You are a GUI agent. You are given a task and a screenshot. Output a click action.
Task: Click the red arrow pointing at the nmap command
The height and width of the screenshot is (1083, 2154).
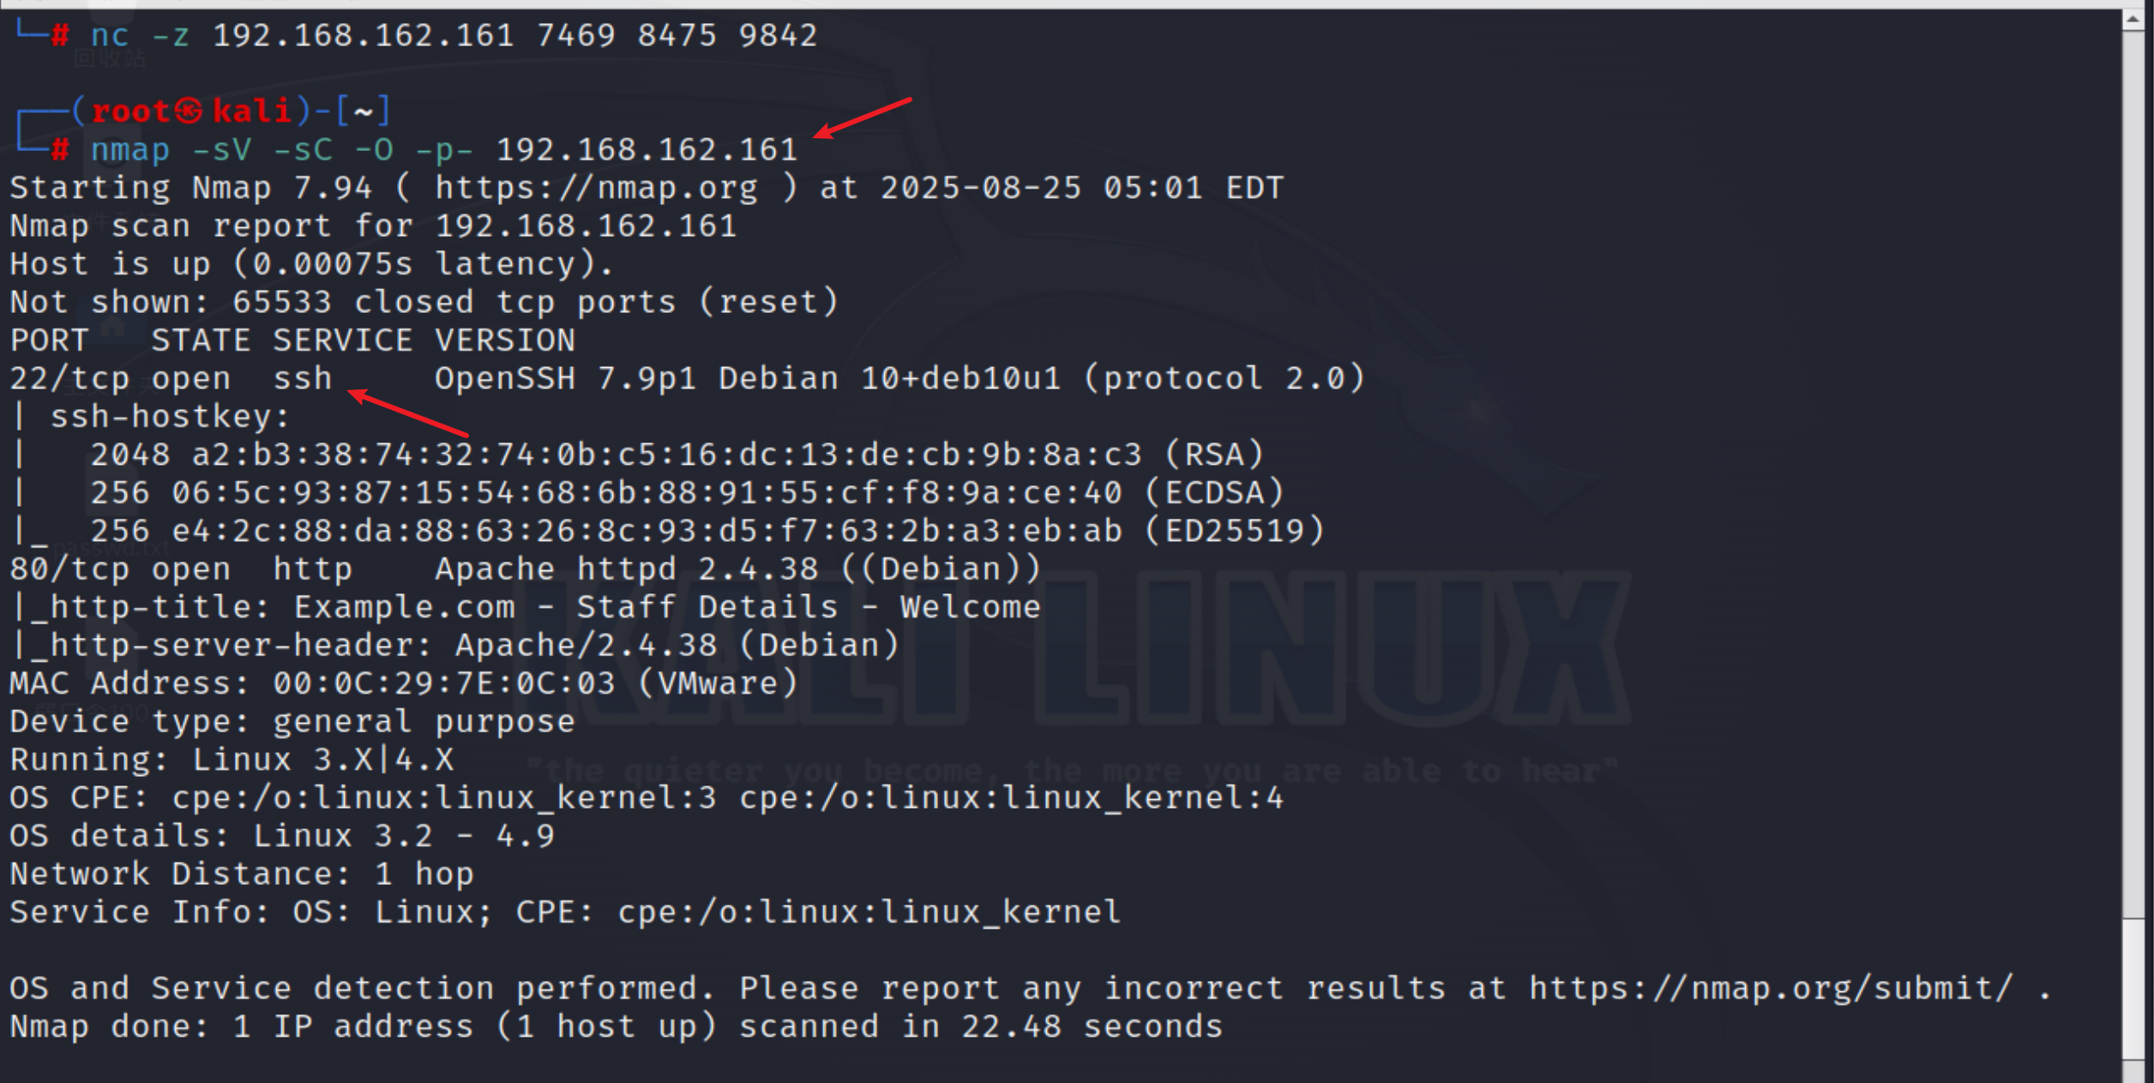click(862, 117)
